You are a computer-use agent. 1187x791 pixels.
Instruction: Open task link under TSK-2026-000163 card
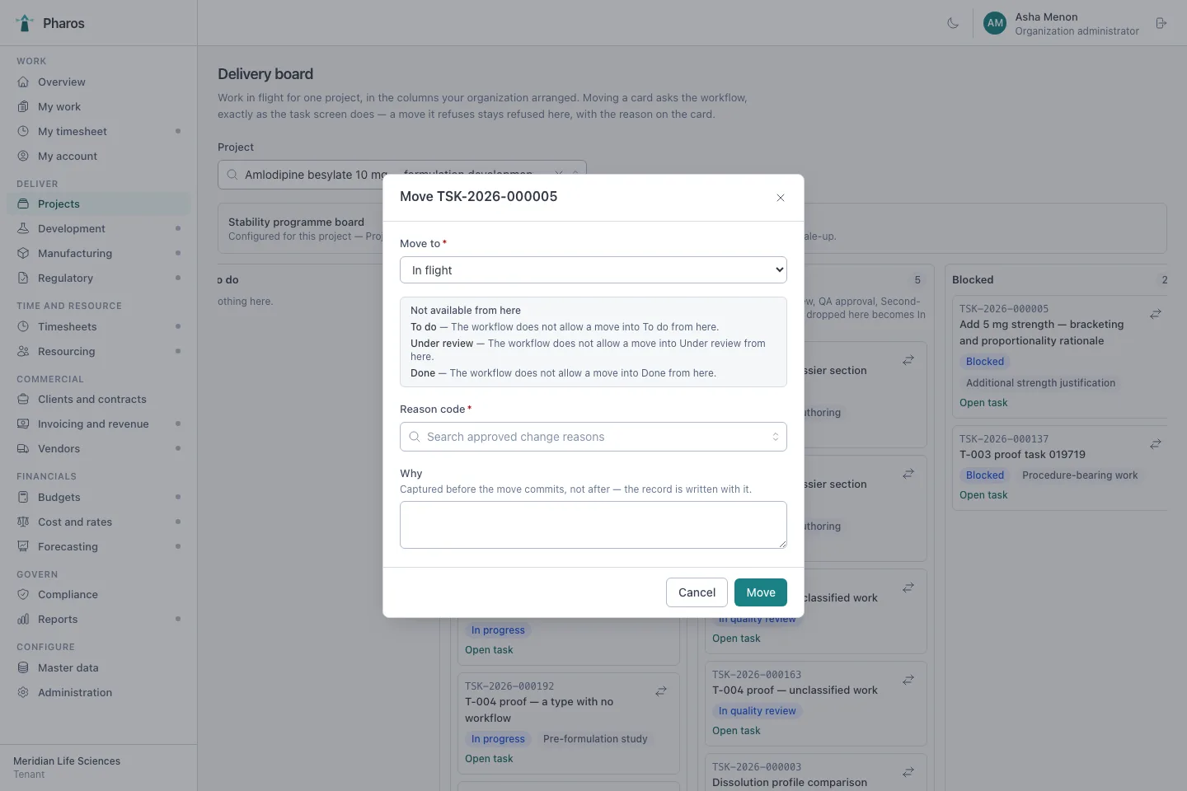coord(736,731)
